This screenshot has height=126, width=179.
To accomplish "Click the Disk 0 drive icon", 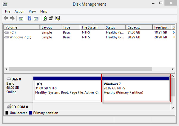I will (9, 79).
